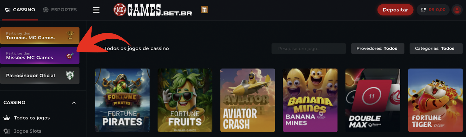Click the MC Games logo
The image size is (466, 137).
coord(153,10)
